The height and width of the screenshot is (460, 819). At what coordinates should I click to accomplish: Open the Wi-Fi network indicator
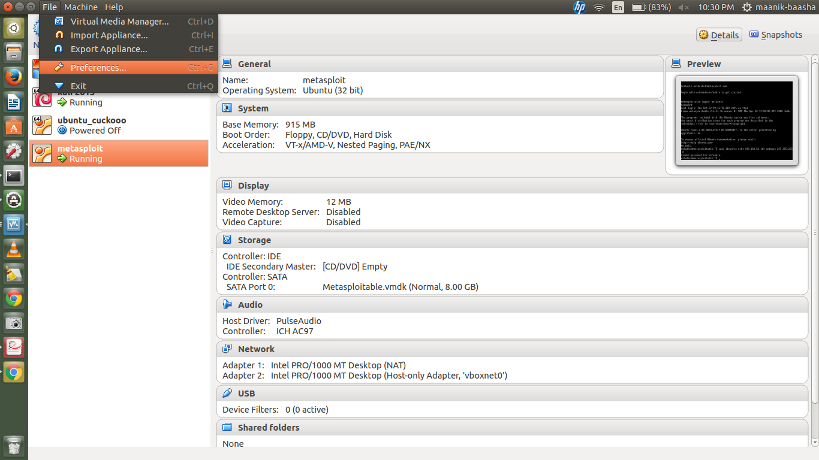click(x=598, y=7)
